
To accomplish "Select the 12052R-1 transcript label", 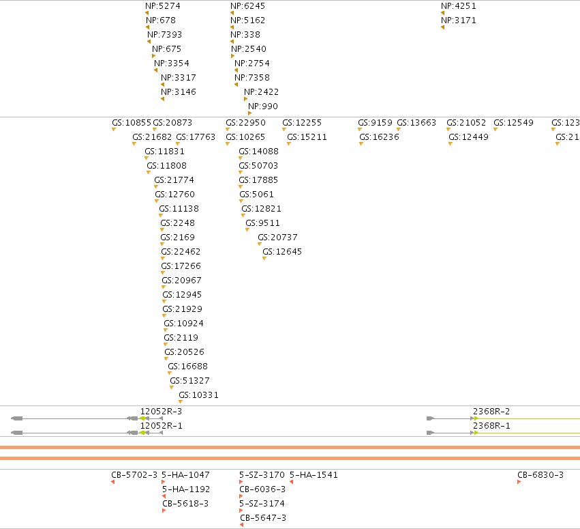I will point(161,426).
